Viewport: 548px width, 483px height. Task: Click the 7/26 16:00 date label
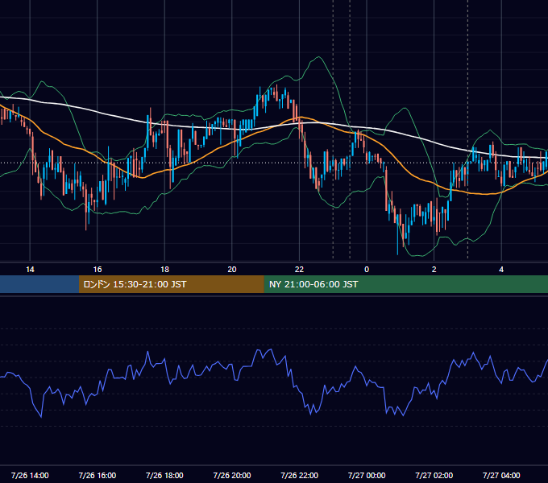tap(98, 475)
